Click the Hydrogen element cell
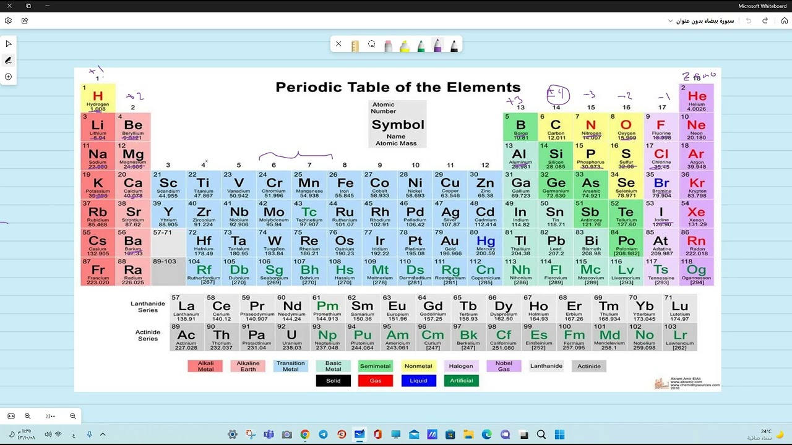792x445 pixels. click(98, 98)
